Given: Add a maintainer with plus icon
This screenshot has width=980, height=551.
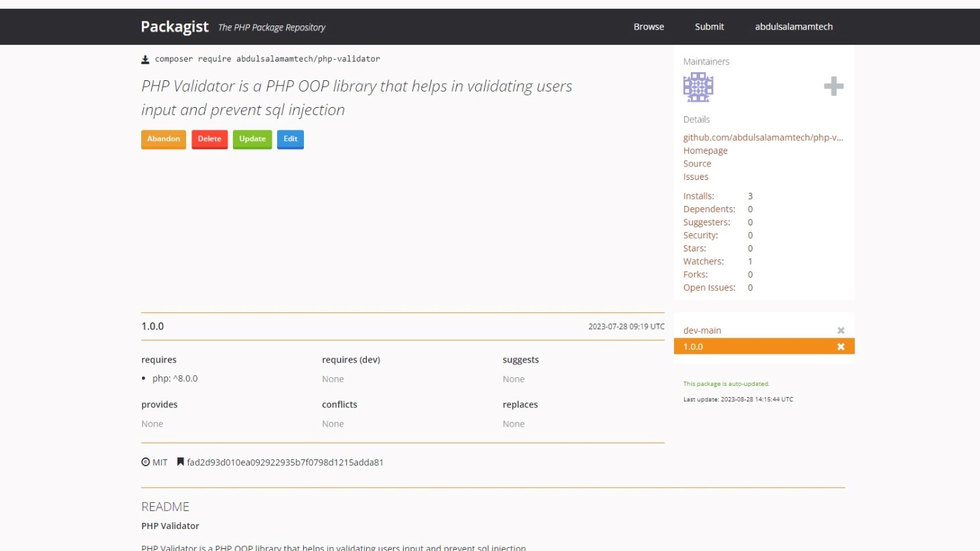Looking at the screenshot, I should (833, 86).
